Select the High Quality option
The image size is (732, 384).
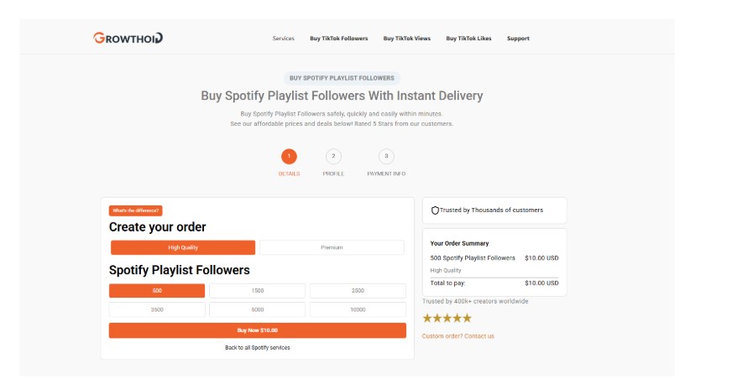point(183,247)
